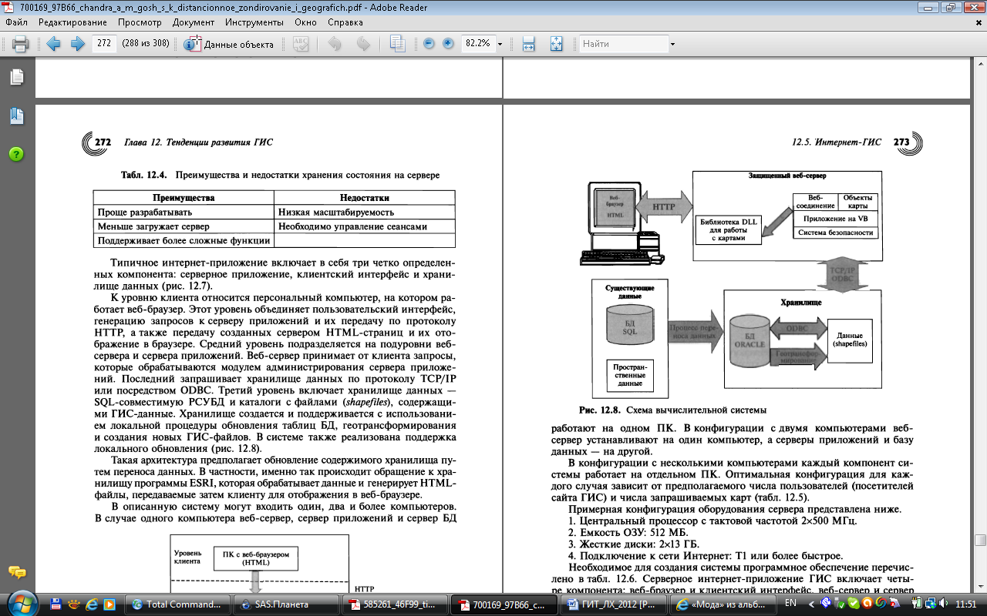
Task: Click caption Рис. 12.8. Схема вычислительной системы
Action: tap(673, 410)
